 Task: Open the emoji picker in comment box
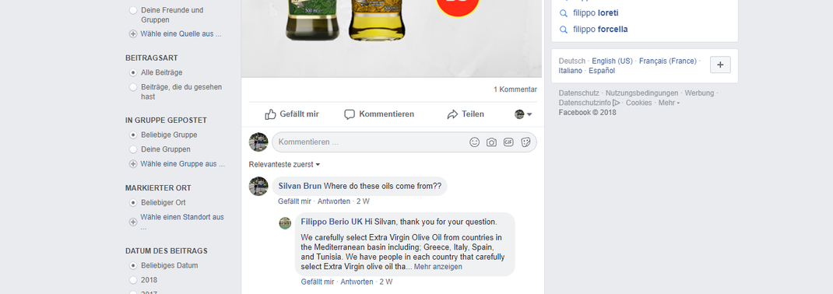click(x=474, y=142)
